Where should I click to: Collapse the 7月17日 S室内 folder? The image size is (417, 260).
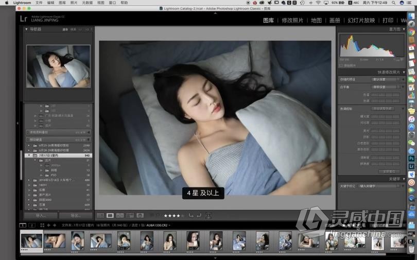point(29,155)
